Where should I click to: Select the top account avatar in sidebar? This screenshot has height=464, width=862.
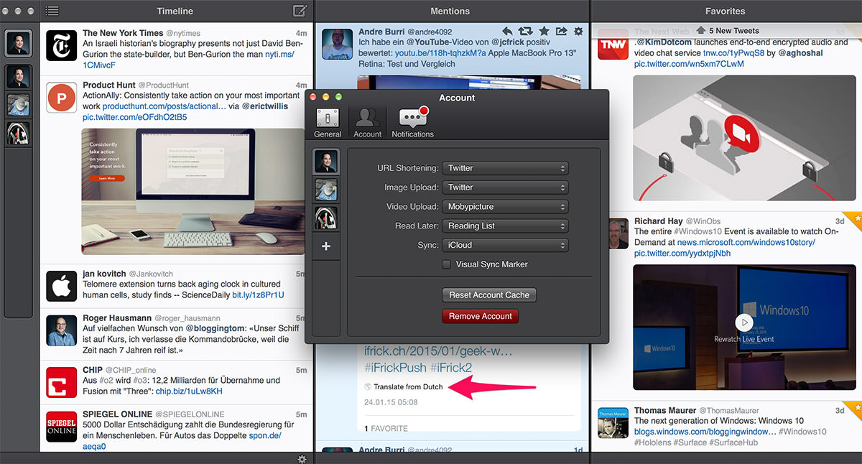point(18,44)
